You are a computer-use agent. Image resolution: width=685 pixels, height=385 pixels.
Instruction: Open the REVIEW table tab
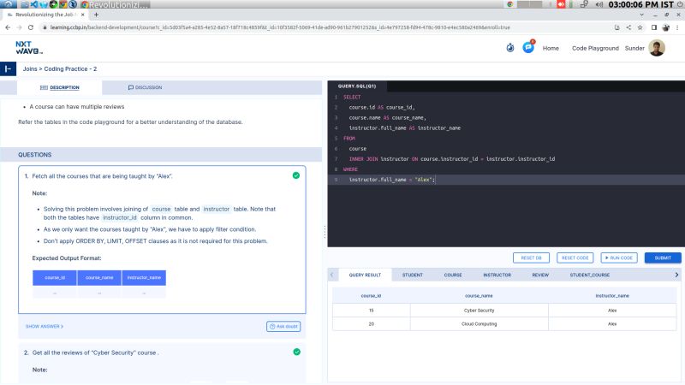click(540, 275)
